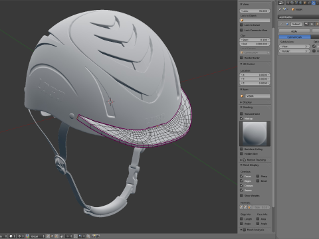Image resolution: width=319 pixels, height=239 pixels.
Task: Enable Lock Camera to View checkbox
Action: pos(241,30)
